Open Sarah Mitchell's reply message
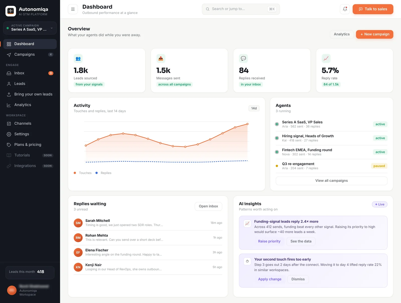401x303 pixels. click(148, 223)
